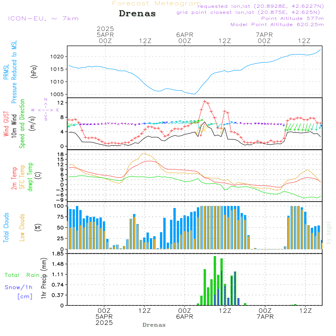336x336 pixels.
Task: Click the 18 temperature tick label
Action: pyautogui.click(x=61, y=154)
